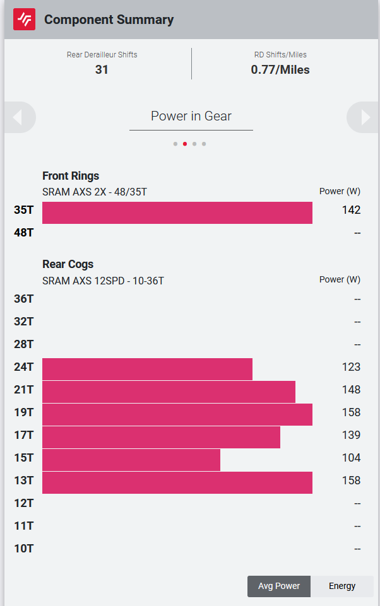
Task: Select the first carousel page dot
Action: click(175, 144)
